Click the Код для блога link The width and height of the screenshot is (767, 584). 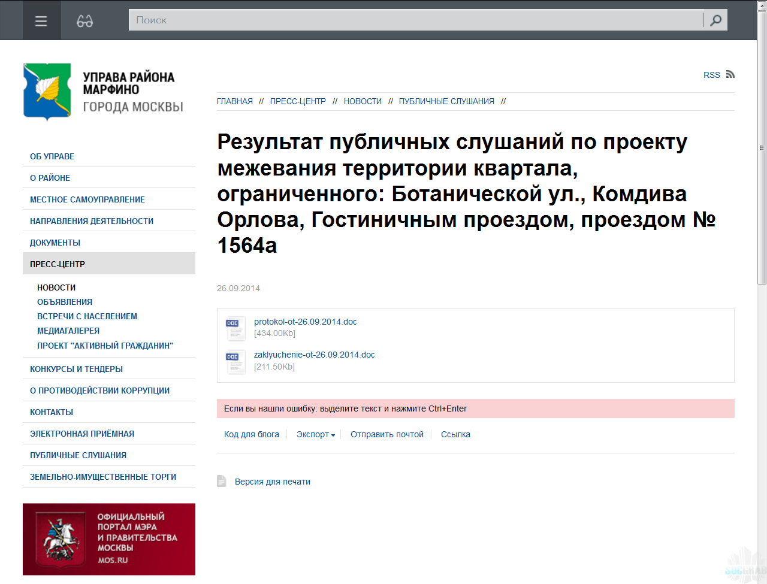[252, 434]
